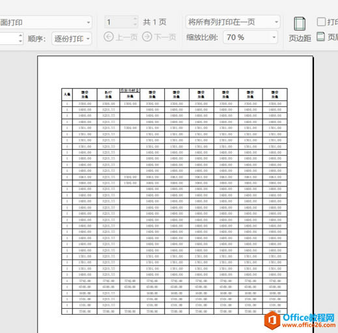
Task: Increase page number with up stepper arrow
Action: [x=135, y=19]
